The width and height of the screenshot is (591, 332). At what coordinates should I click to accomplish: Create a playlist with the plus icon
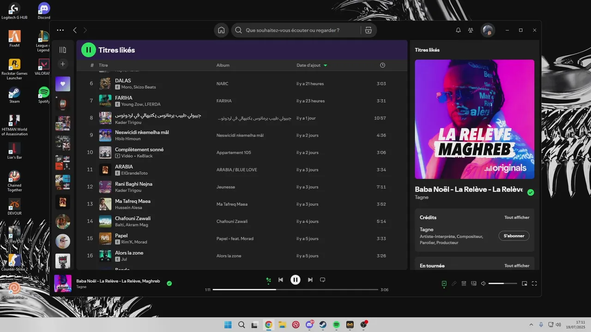point(63,64)
